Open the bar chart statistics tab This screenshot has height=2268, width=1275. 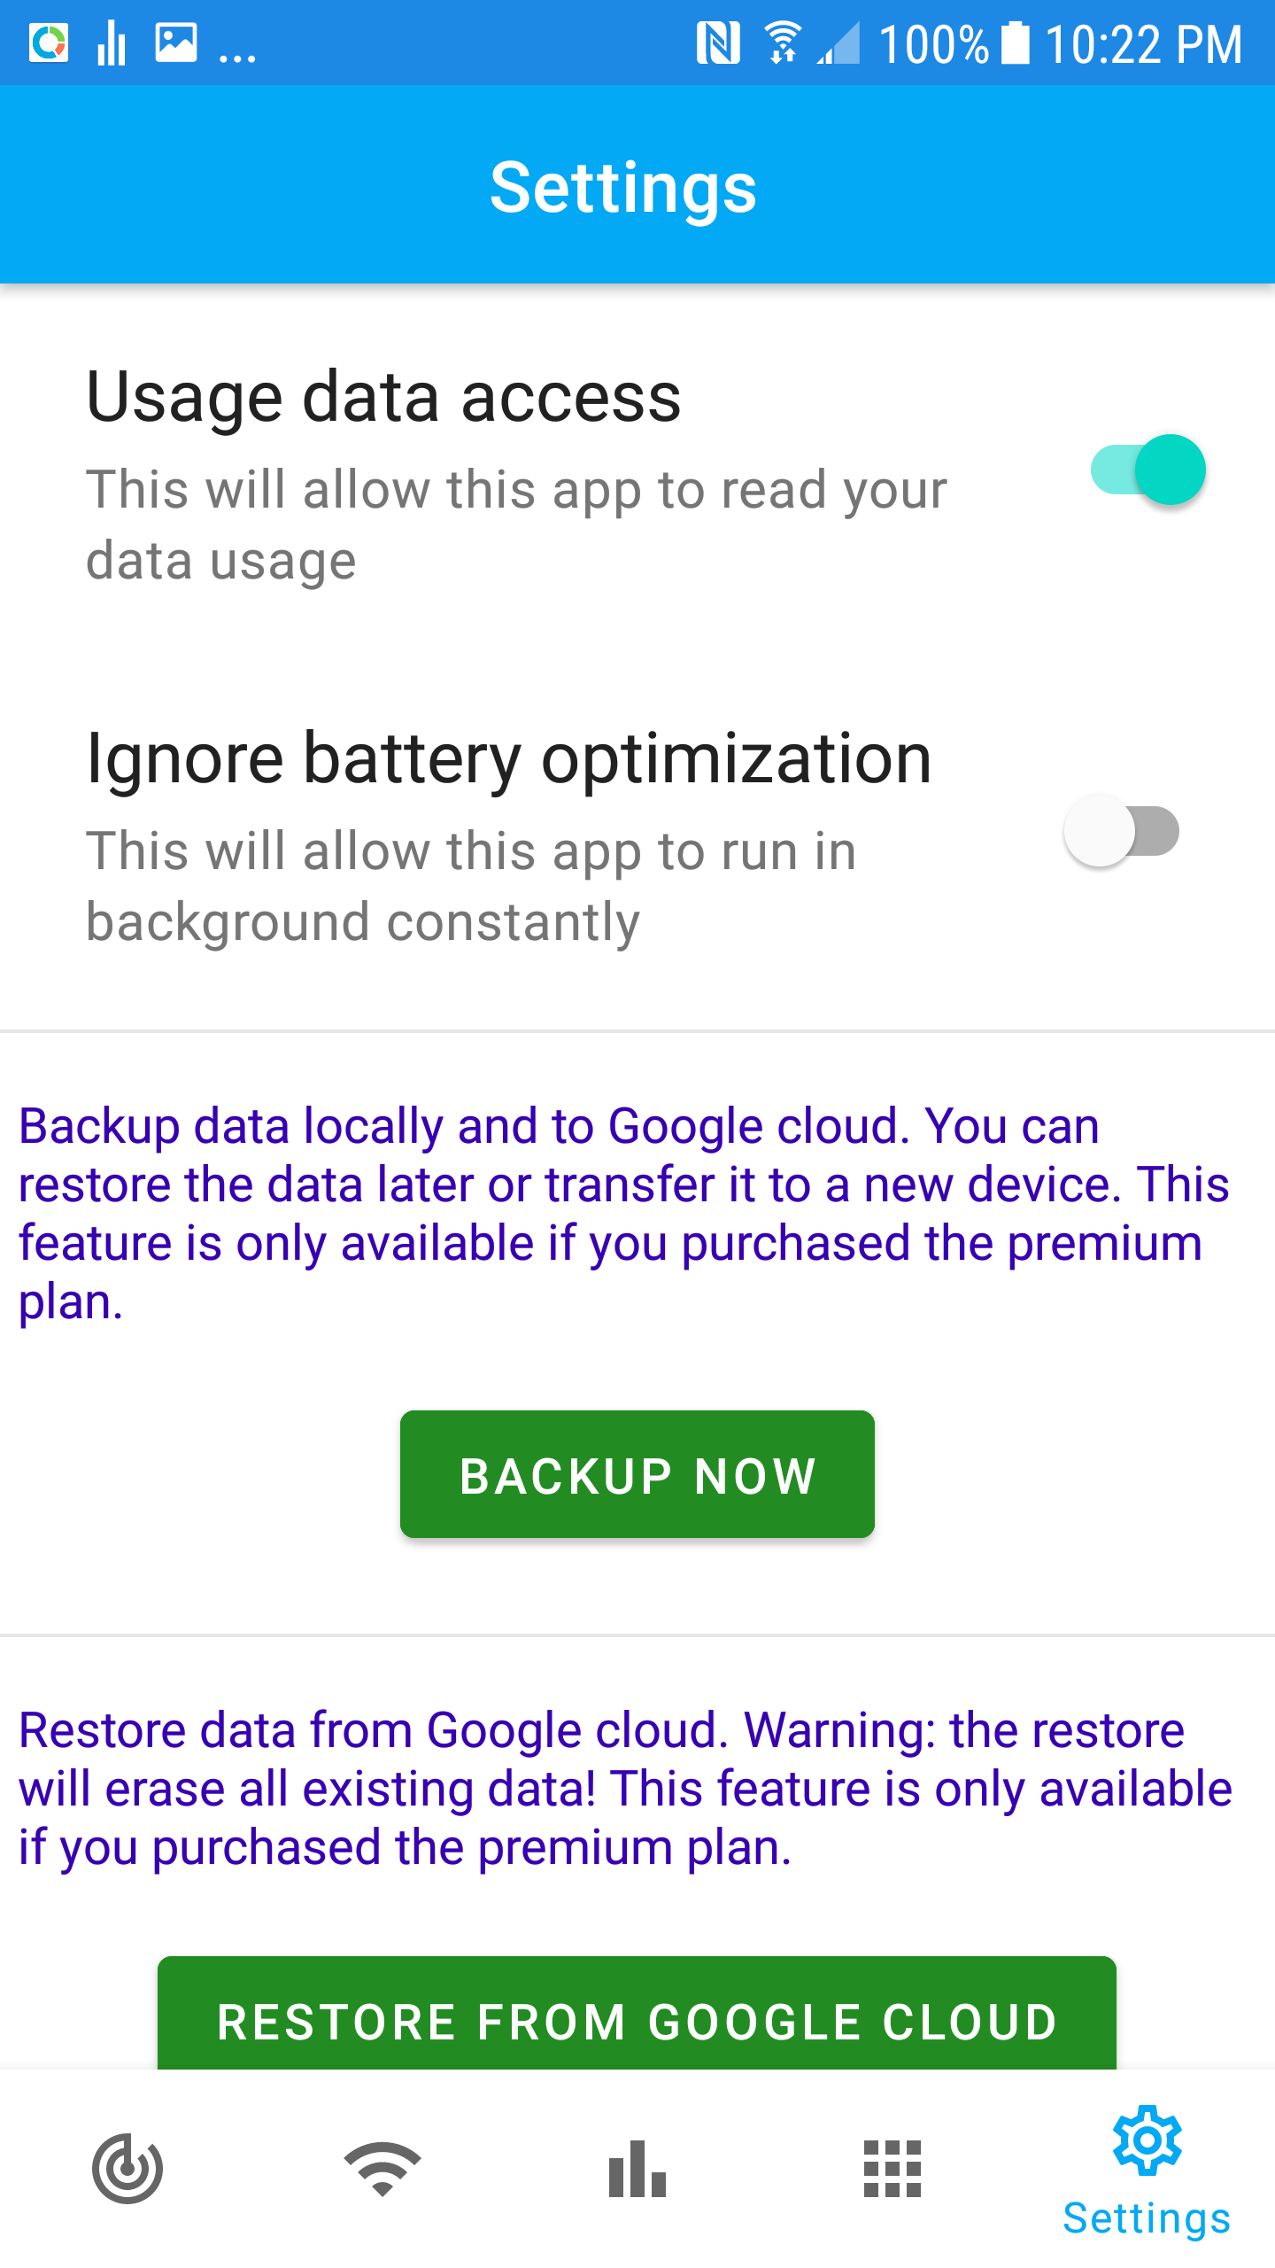pos(637,2169)
